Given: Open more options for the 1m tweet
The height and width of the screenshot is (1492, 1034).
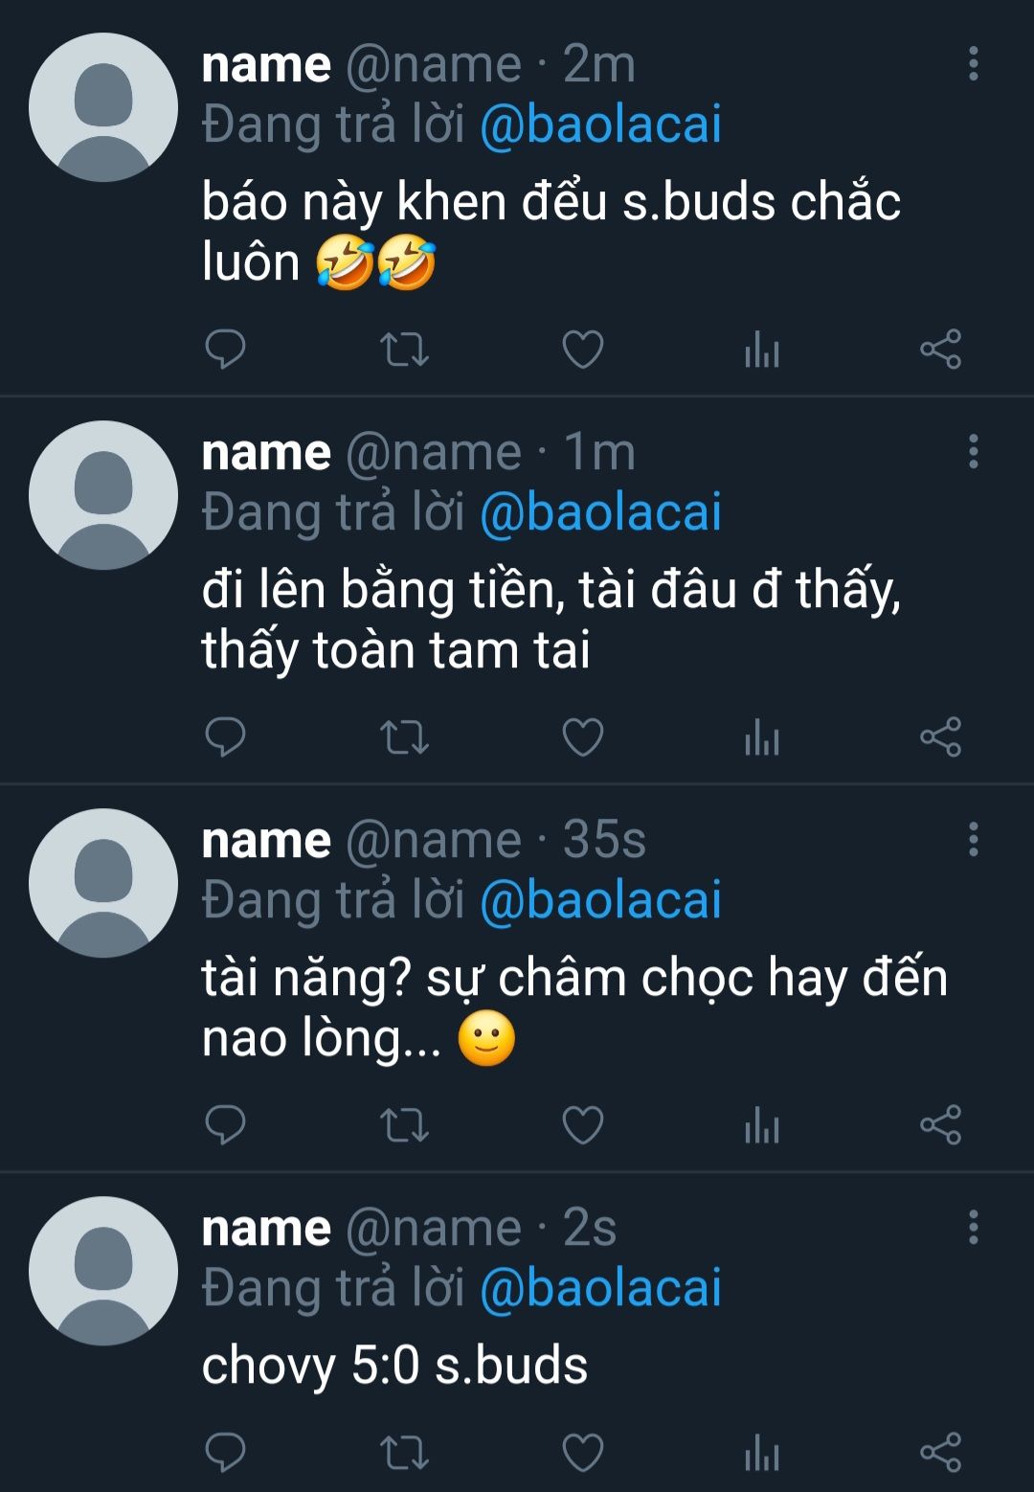Looking at the screenshot, I should click(973, 451).
